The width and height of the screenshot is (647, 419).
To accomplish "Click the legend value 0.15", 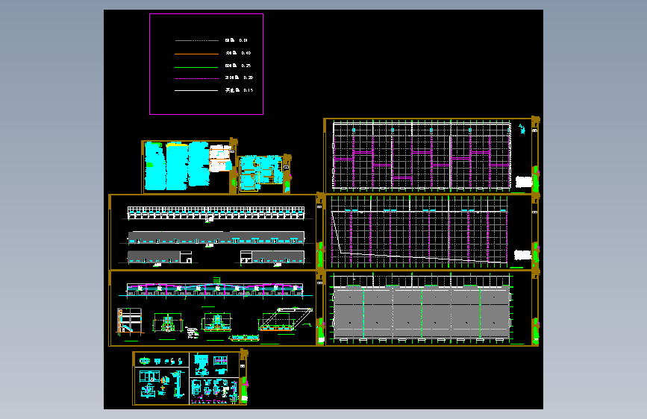I will (249, 90).
